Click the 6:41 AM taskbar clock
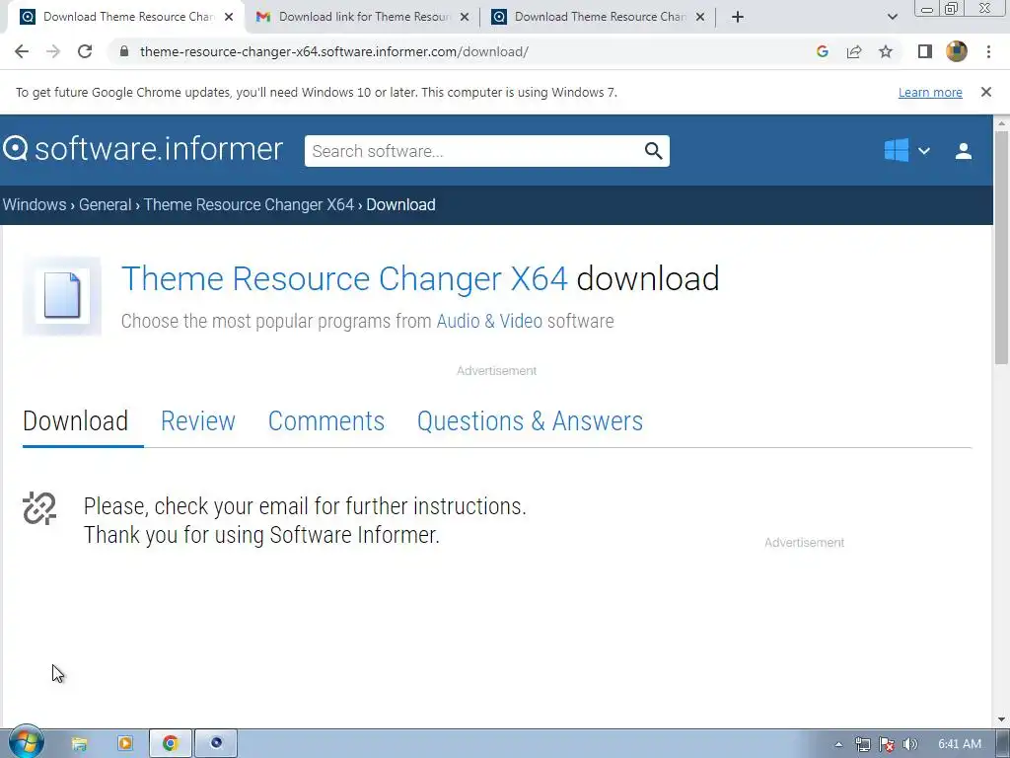The image size is (1010, 758). click(x=959, y=744)
